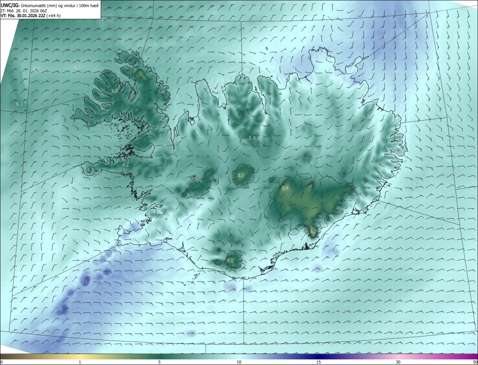
Task: Click the '0' tick on the color scale
Action: pos(1,362)
